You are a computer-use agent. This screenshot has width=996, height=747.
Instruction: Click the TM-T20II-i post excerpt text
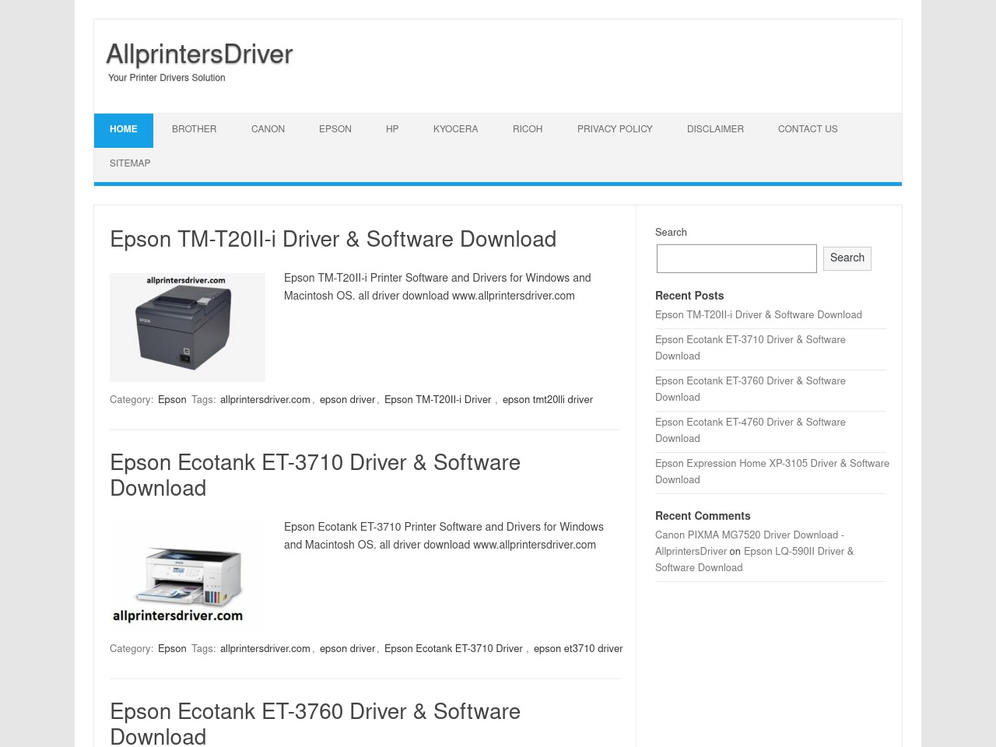437,288
